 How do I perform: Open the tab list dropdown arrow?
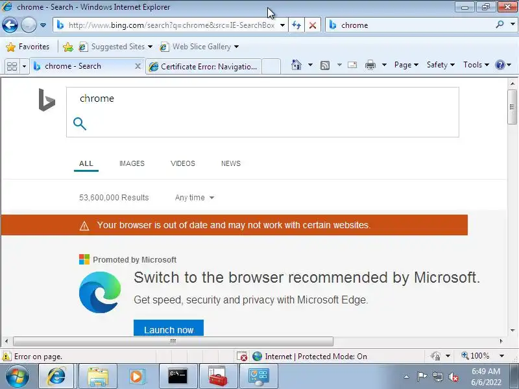[x=24, y=67]
